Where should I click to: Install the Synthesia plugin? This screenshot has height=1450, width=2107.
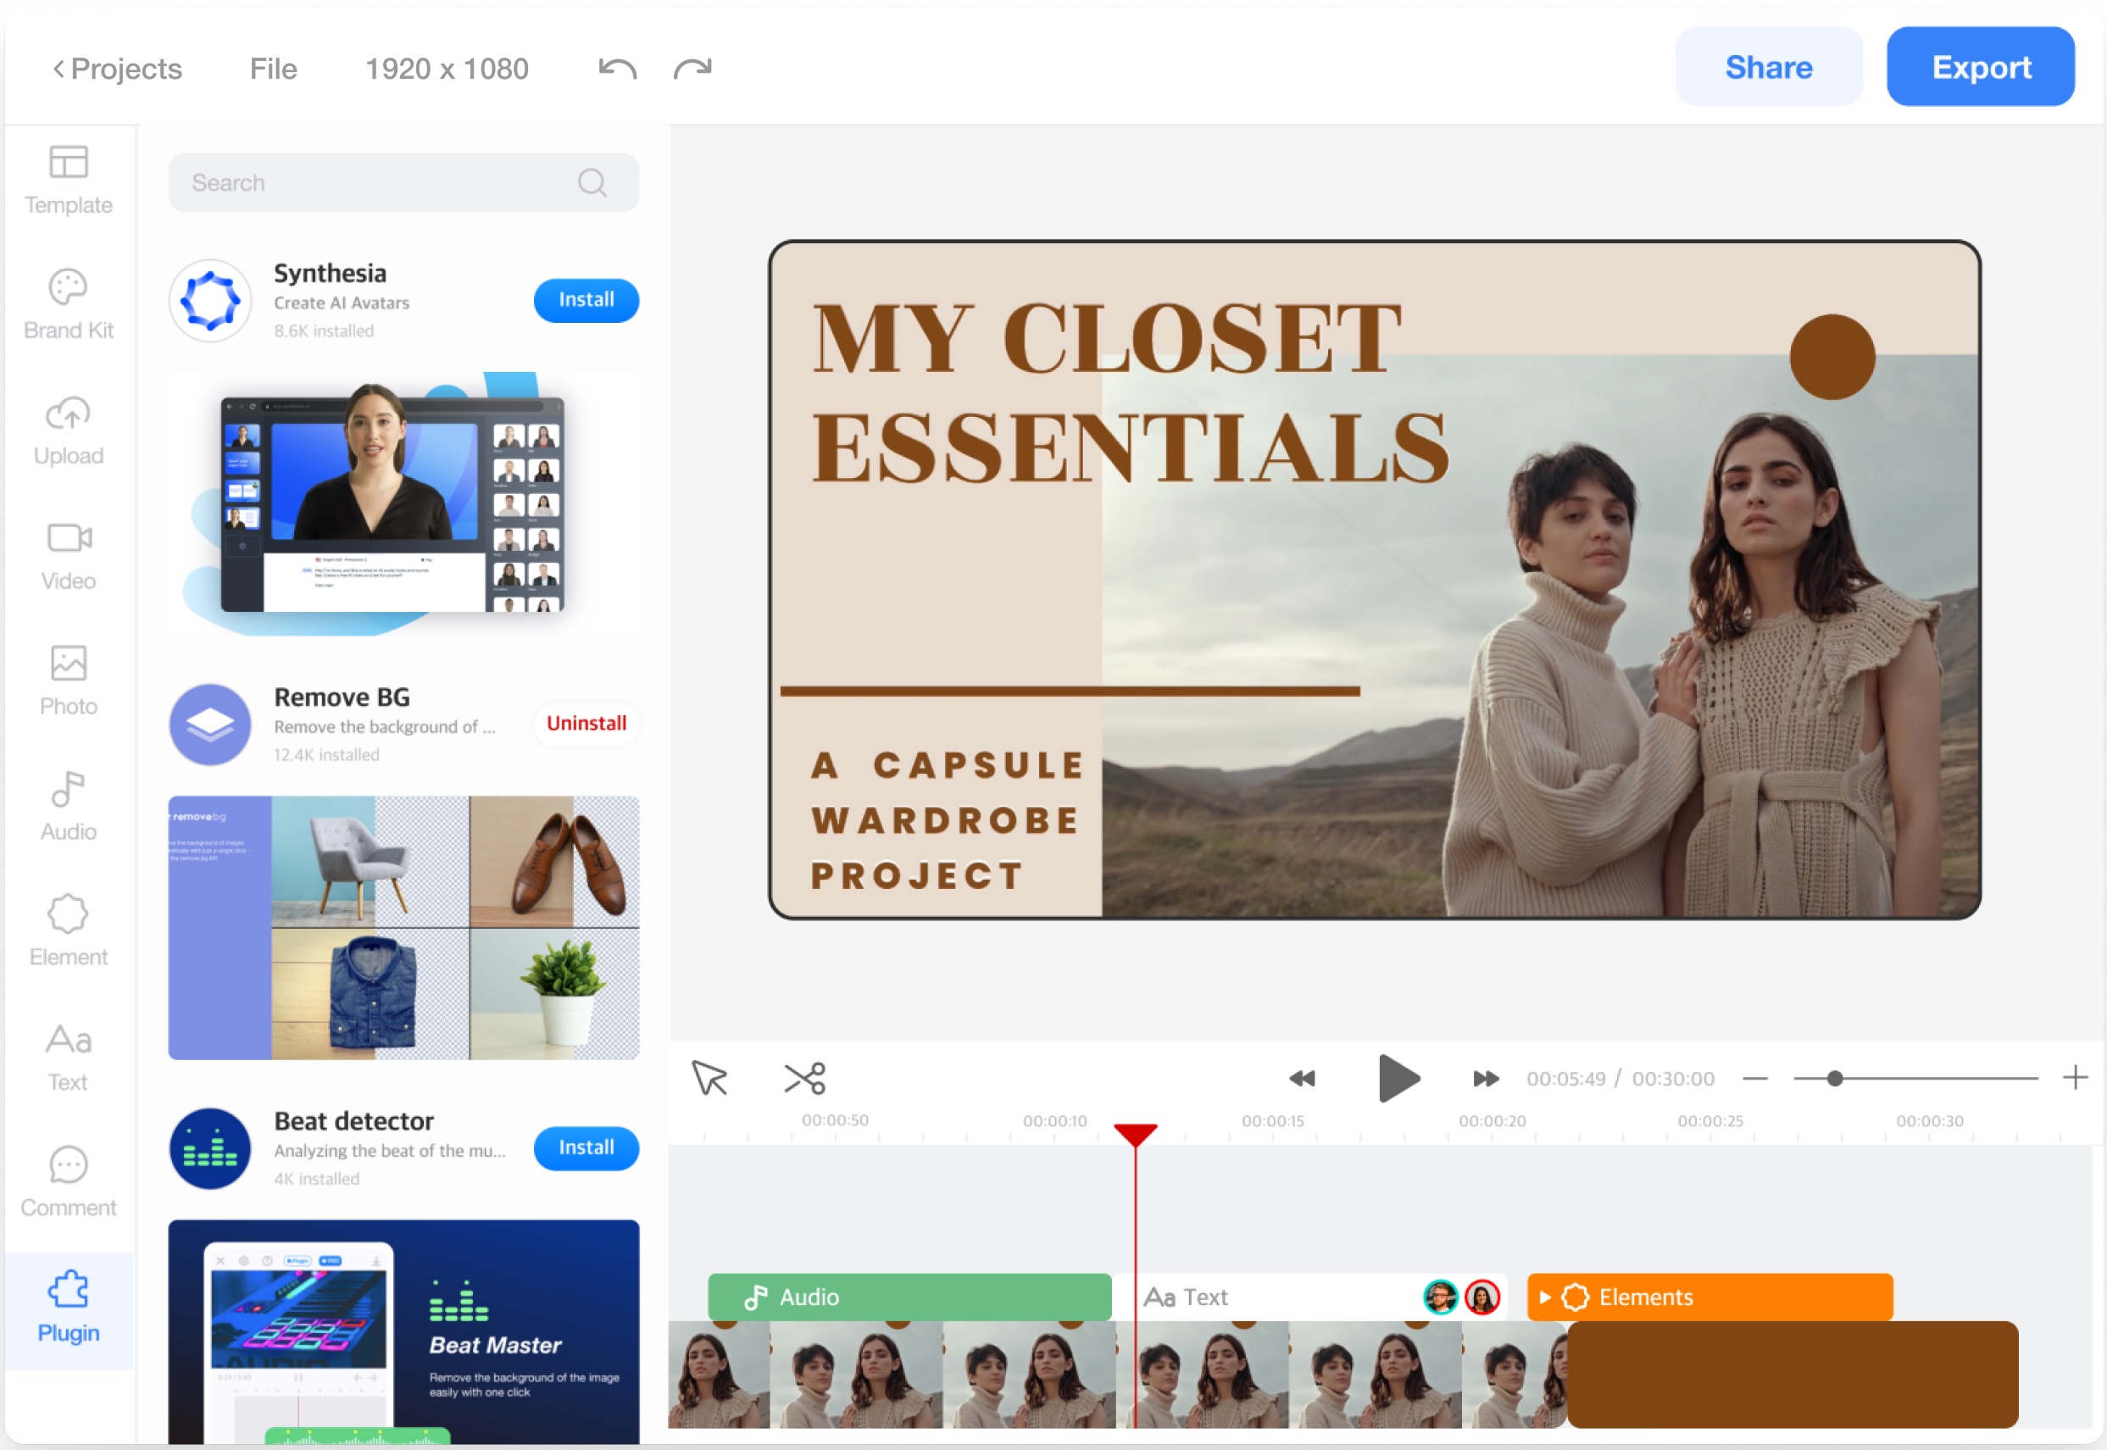pos(586,300)
